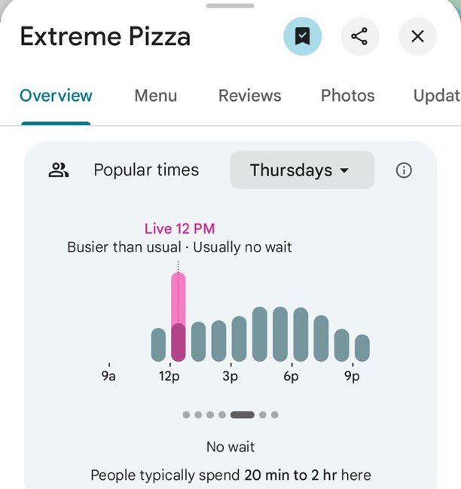Screen dimensions: 461x489
Task: Open the Popular times info icon
Action: [404, 170]
